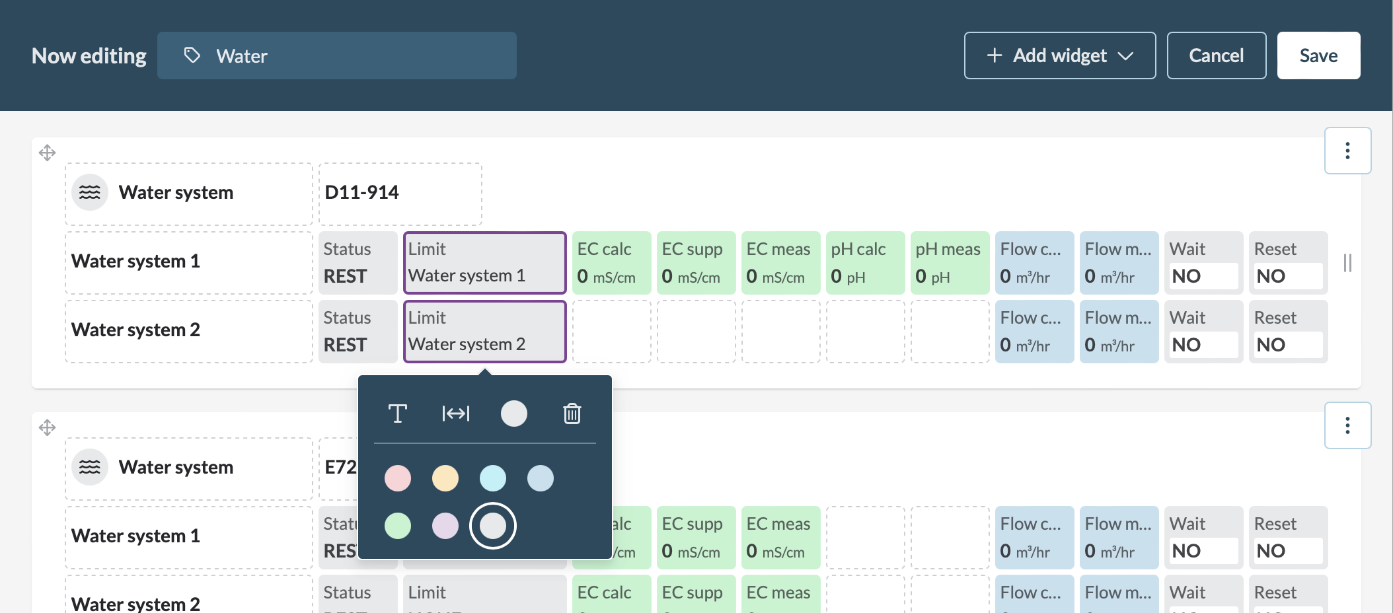Select the D11-914 title cell
This screenshot has height=613, width=1393.
click(400, 194)
